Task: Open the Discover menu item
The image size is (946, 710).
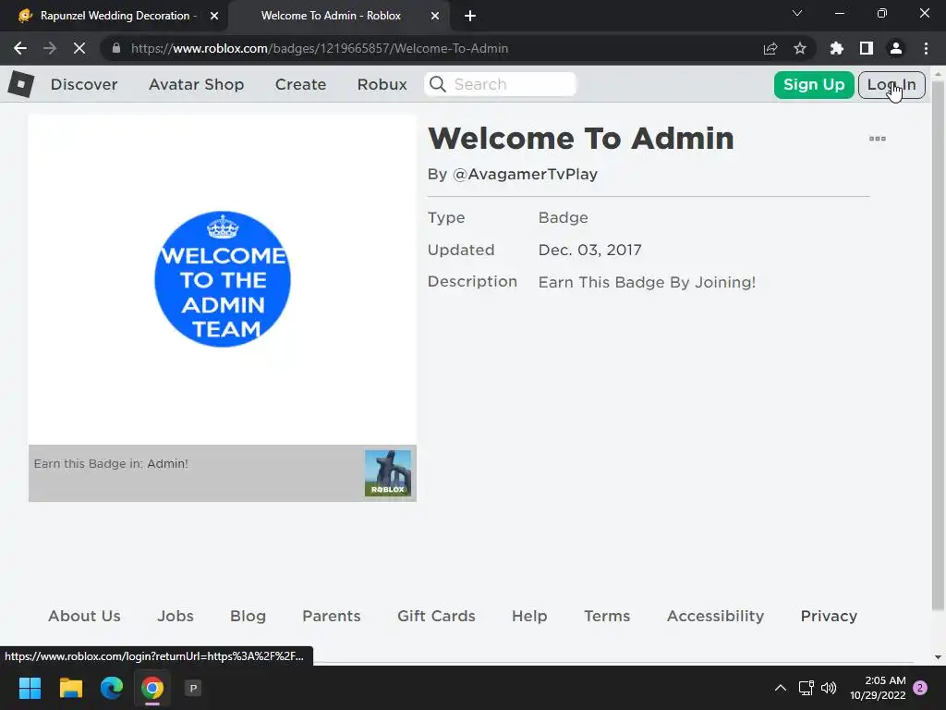Action: [x=84, y=84]
